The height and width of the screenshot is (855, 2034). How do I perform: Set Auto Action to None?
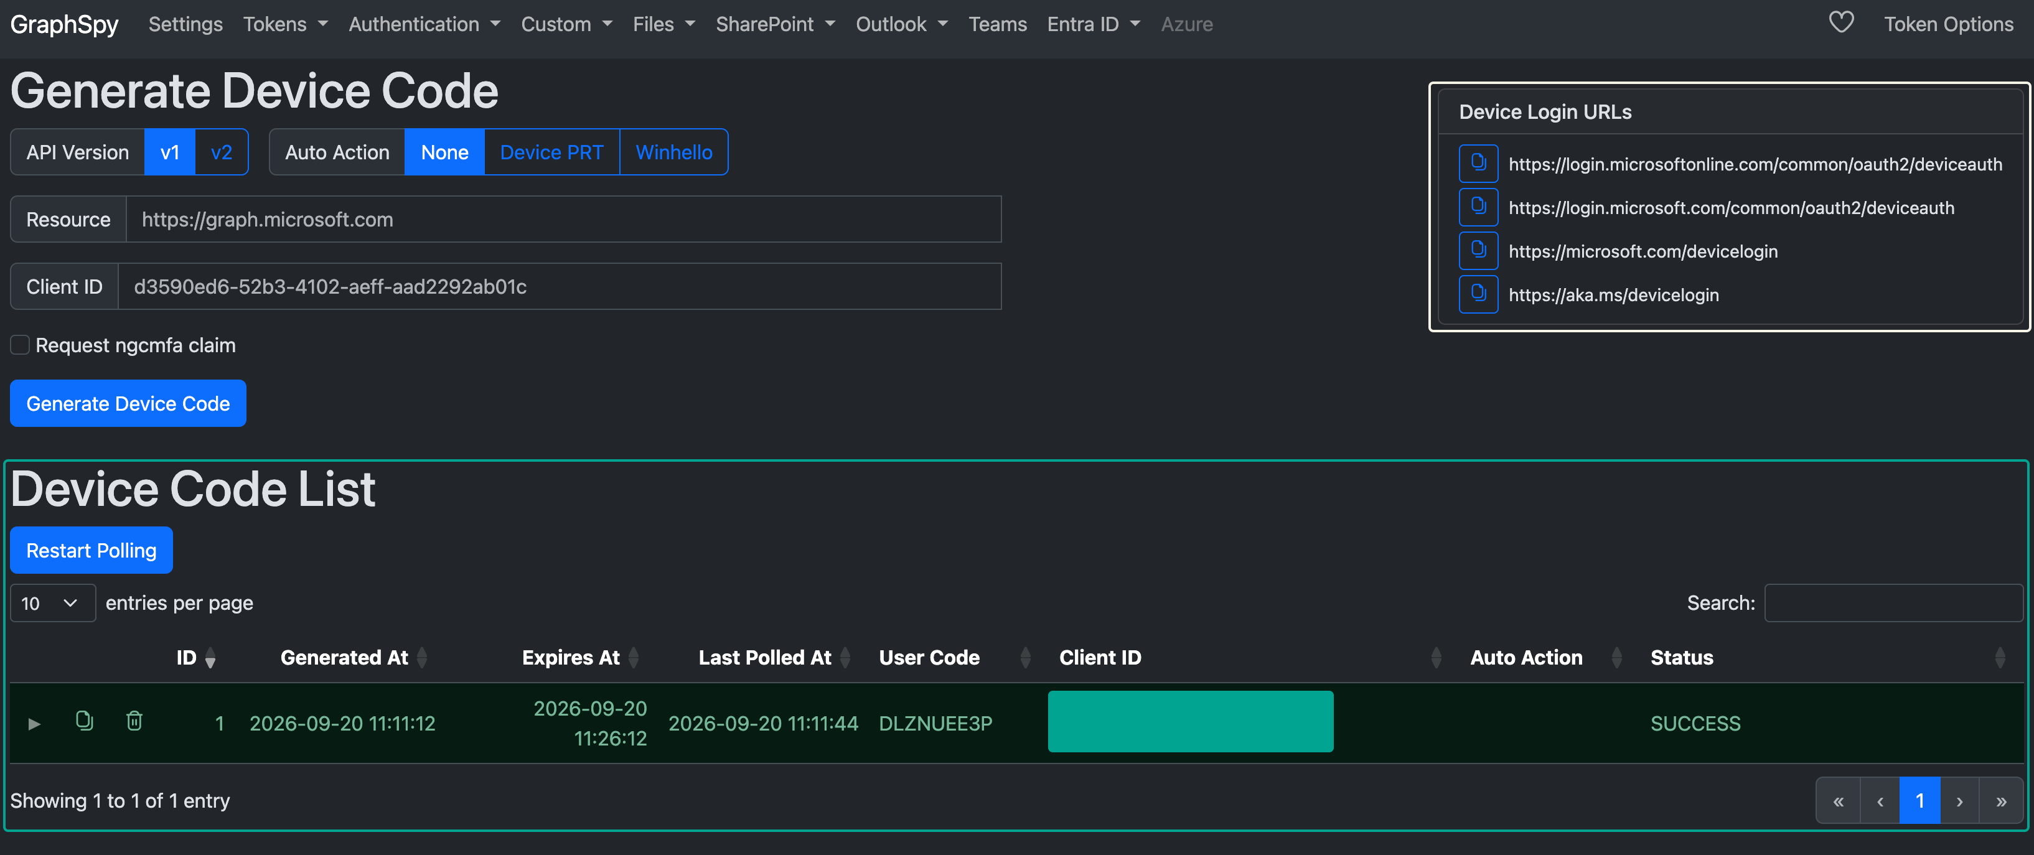click(x=444, y=152)
